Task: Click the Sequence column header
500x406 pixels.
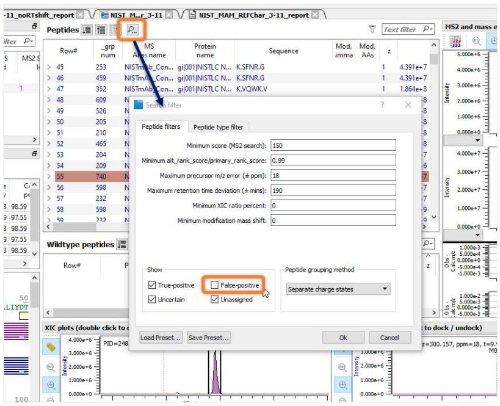Action: click(283, 51)
